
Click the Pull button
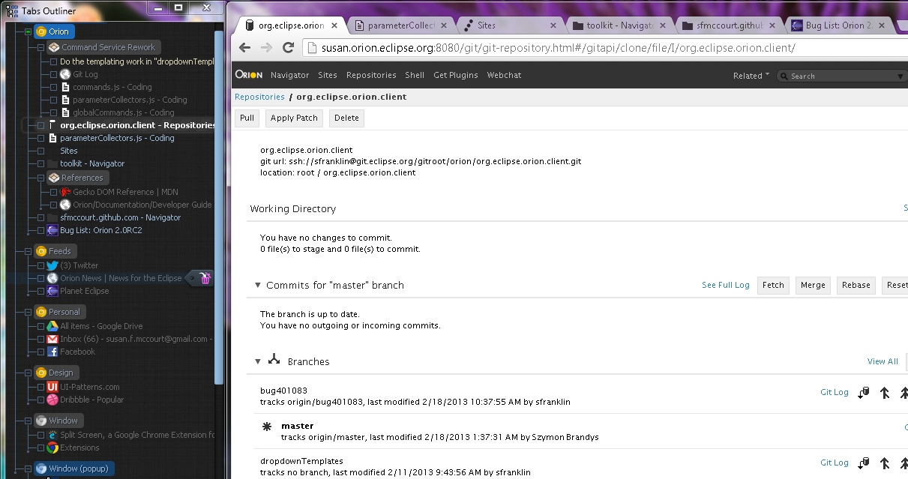[x=247, y=118]
